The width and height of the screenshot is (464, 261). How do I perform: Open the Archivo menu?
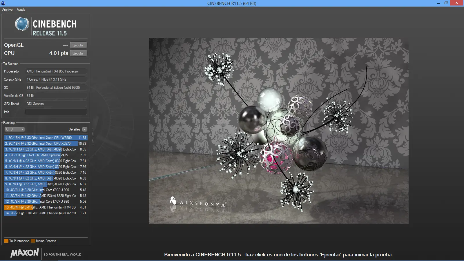8,10
